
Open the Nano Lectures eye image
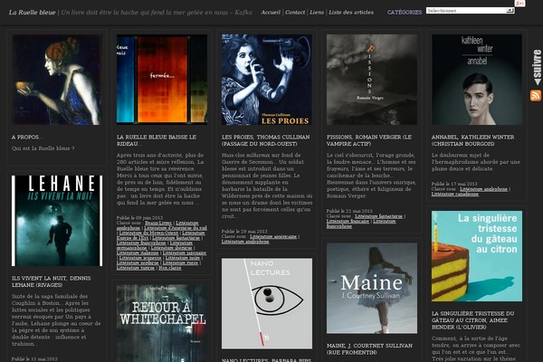267,303
